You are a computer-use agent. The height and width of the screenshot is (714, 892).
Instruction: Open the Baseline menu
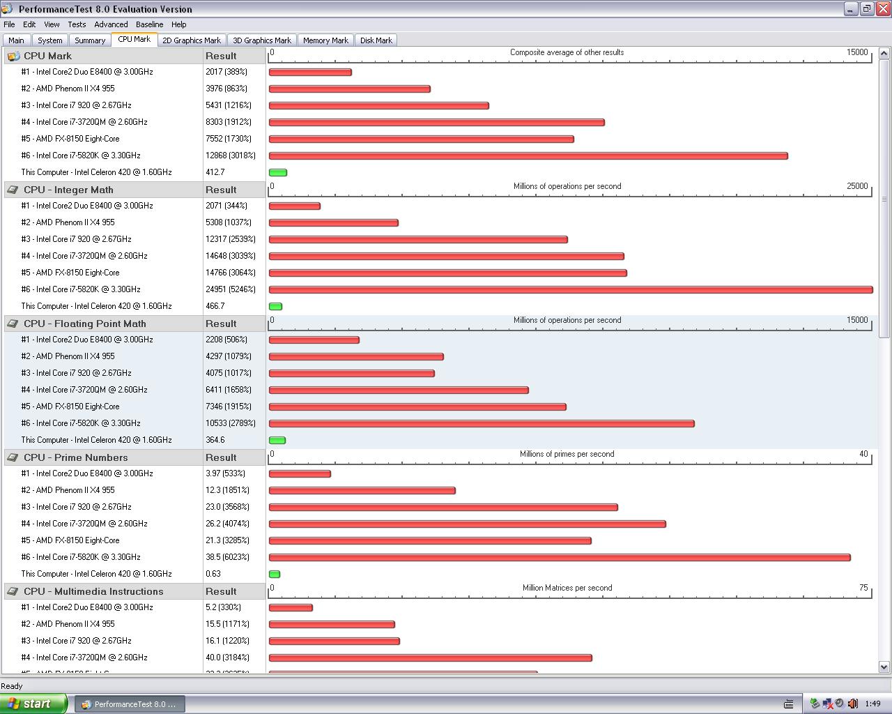[149, 24]
